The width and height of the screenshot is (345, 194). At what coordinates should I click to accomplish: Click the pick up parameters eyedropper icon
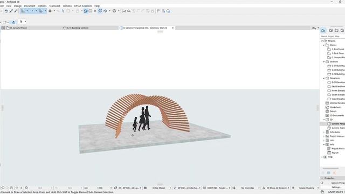(x=11, y=11)
